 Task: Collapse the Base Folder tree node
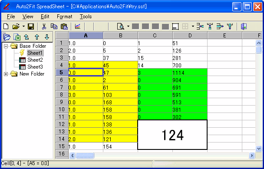[x=6, y=46]
